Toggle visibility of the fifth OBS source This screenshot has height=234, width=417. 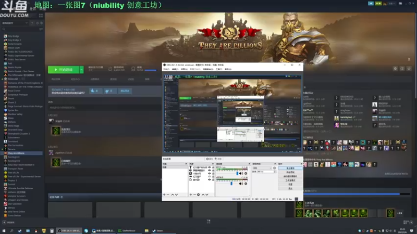point(210,179)
